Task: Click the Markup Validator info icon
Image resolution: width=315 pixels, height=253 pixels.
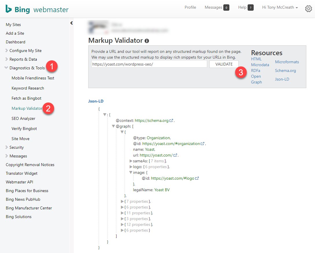Action: coord(147,41)
